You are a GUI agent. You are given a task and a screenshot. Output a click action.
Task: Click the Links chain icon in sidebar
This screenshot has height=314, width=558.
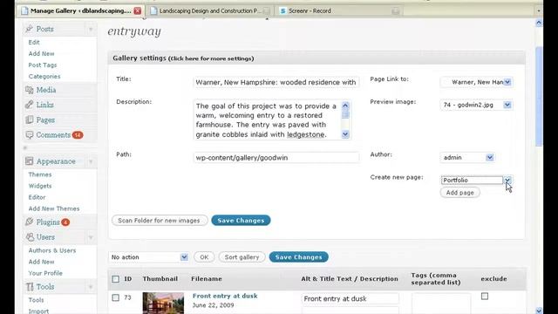click(x=30, y=105)
